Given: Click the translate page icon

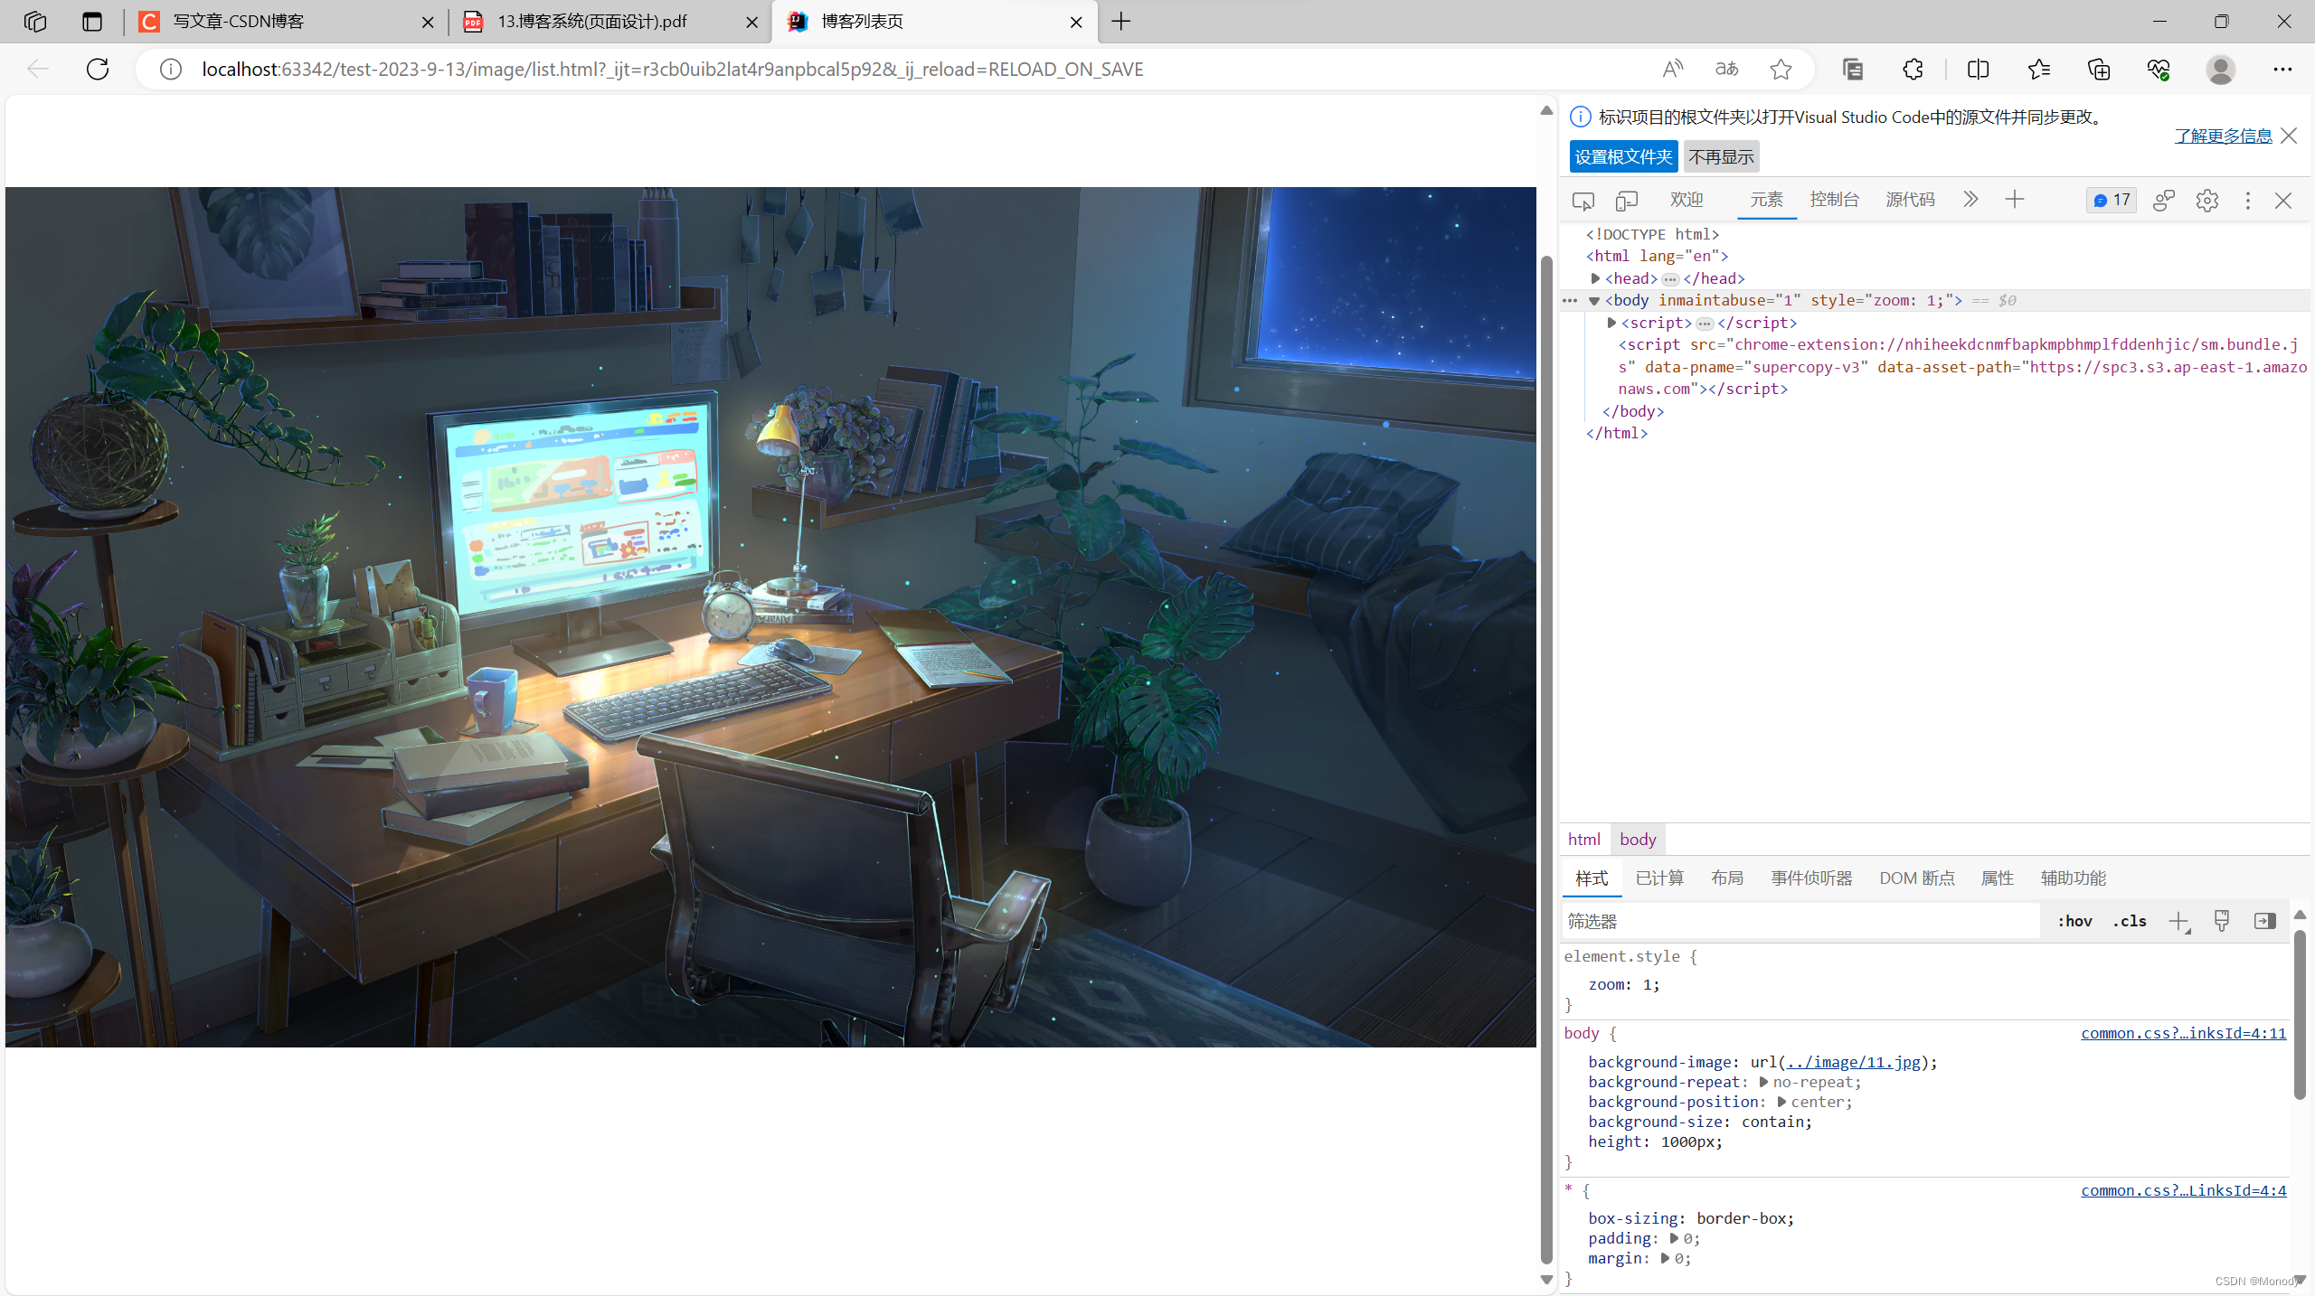Looking at the screenshot, I should coord(1727,69).
